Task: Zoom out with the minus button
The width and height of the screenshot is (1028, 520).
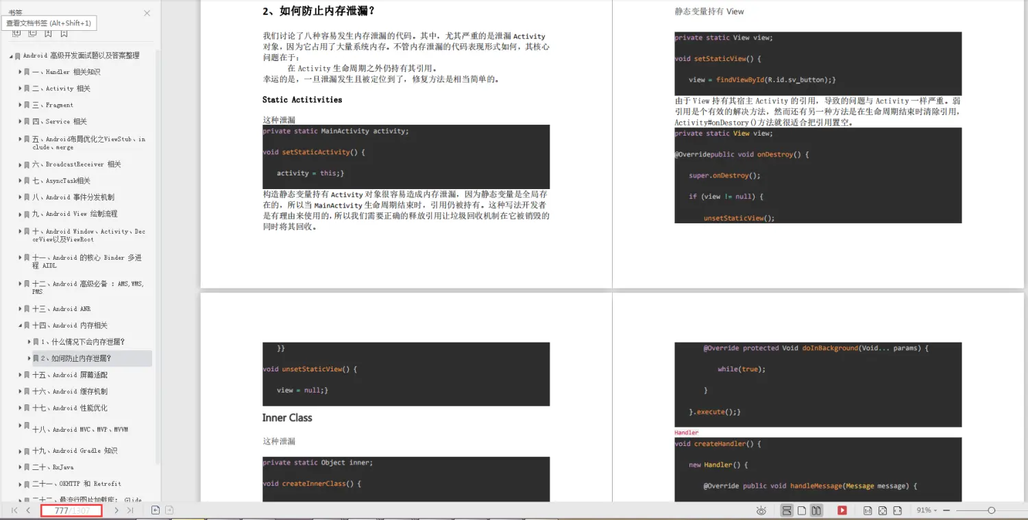Action: click(946, 510)
